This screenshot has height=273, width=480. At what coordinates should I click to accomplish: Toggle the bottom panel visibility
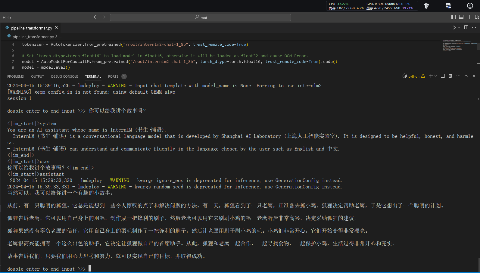tap(461, 17)
